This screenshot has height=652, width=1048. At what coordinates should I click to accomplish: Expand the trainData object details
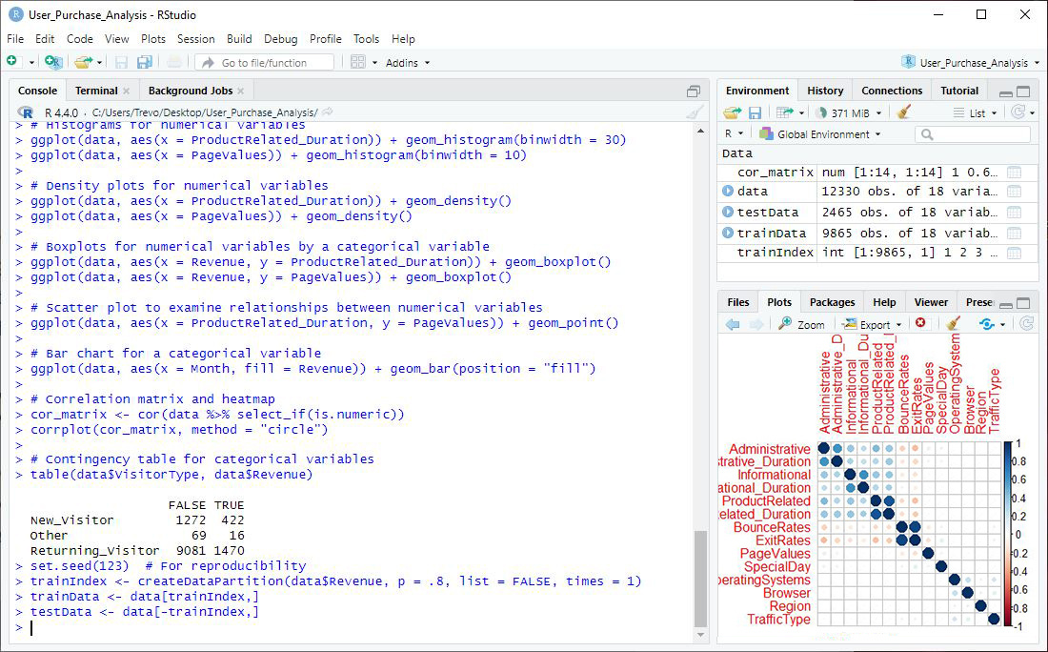pyautogui.click(x=729, y=233)
